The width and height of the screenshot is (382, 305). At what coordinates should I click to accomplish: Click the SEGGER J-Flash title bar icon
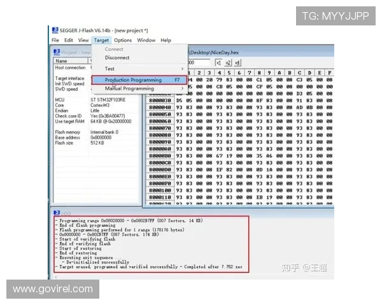point(54,30)
